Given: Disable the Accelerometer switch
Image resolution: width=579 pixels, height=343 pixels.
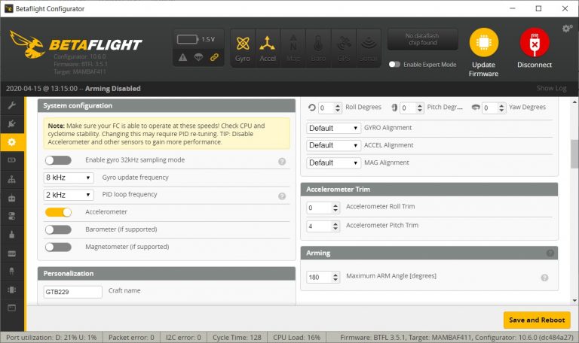Looking at the screenshot, I should pos(58,212).
